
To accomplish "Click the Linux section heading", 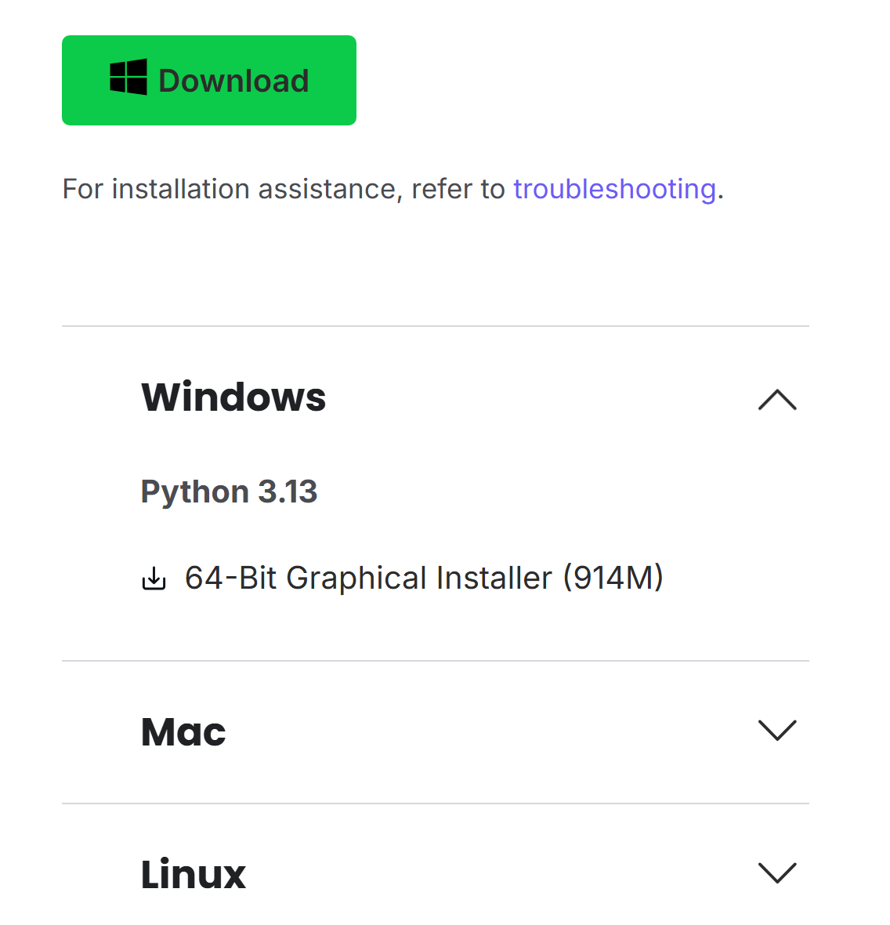I will tap(194, 874).
